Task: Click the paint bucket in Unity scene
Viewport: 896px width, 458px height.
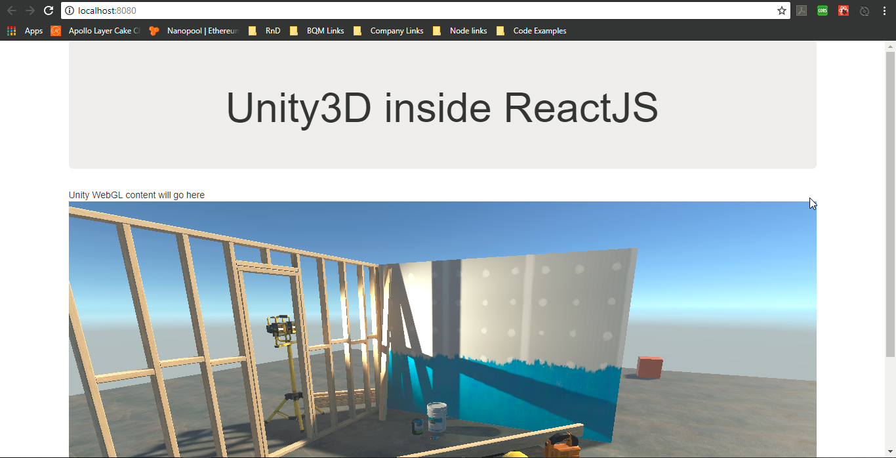Action: (437, 419)
